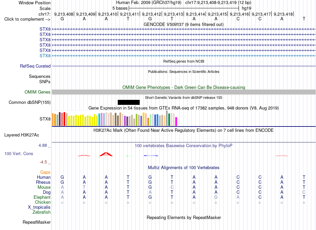Click the 9,213,408 ruler position
This screenshot has width=316, height=230.
[x=64, y=14]
